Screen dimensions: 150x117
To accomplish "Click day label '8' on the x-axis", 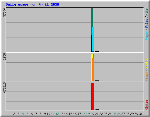I will pos(40,114).
